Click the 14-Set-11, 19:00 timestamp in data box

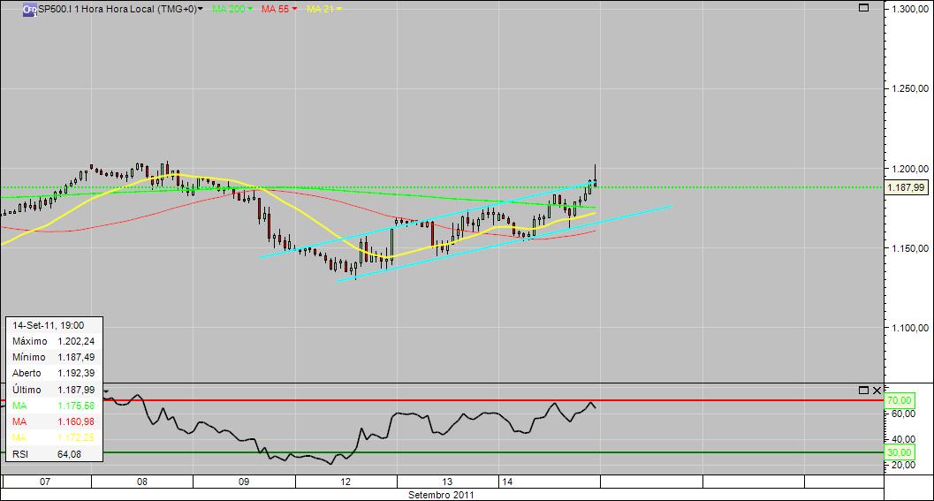coord(49,325)
